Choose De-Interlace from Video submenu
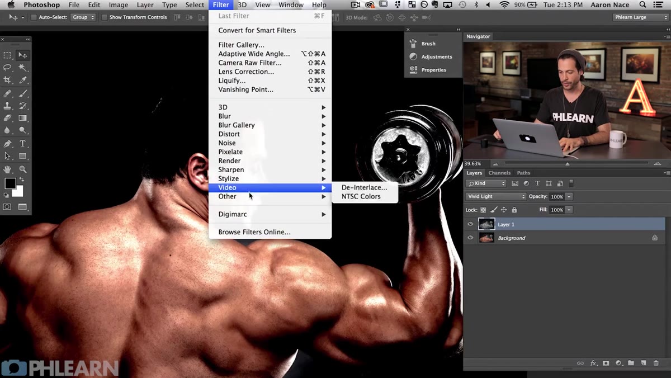The height and width of the screenshot is (378, 671). (365, 187)
